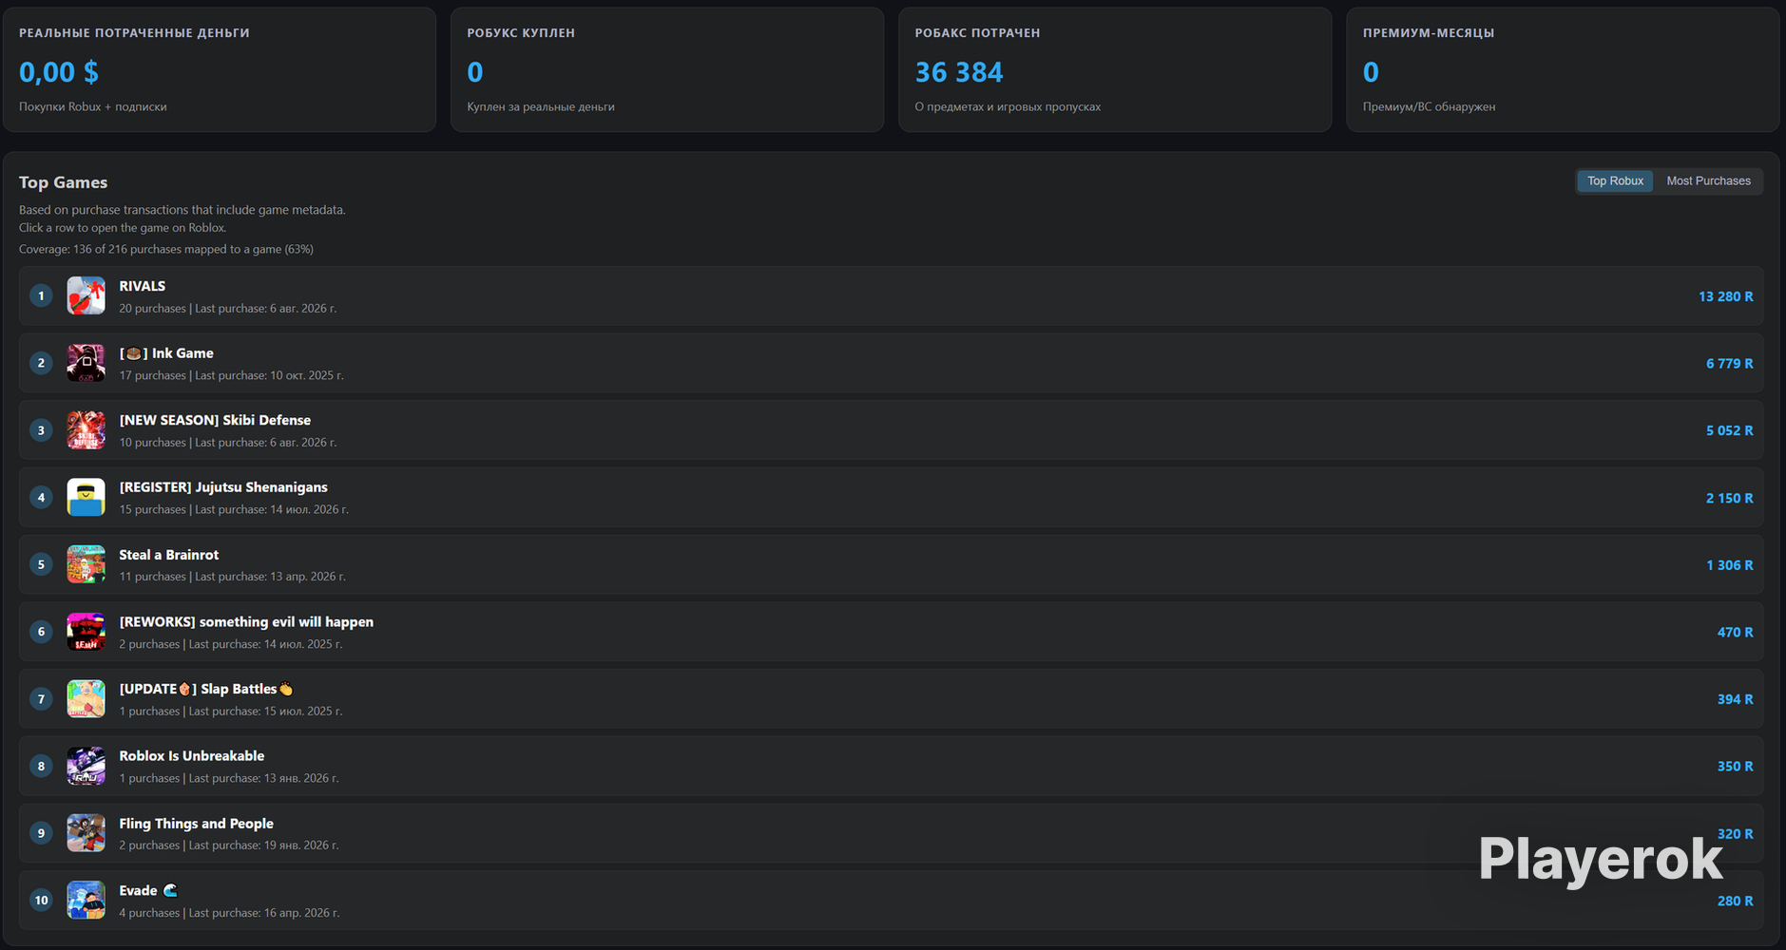Viewport: 1786px width, 950px height.
Task: Select the rank 6 badge in the games list
Action: pyautogui.click(x=41, y=632)
